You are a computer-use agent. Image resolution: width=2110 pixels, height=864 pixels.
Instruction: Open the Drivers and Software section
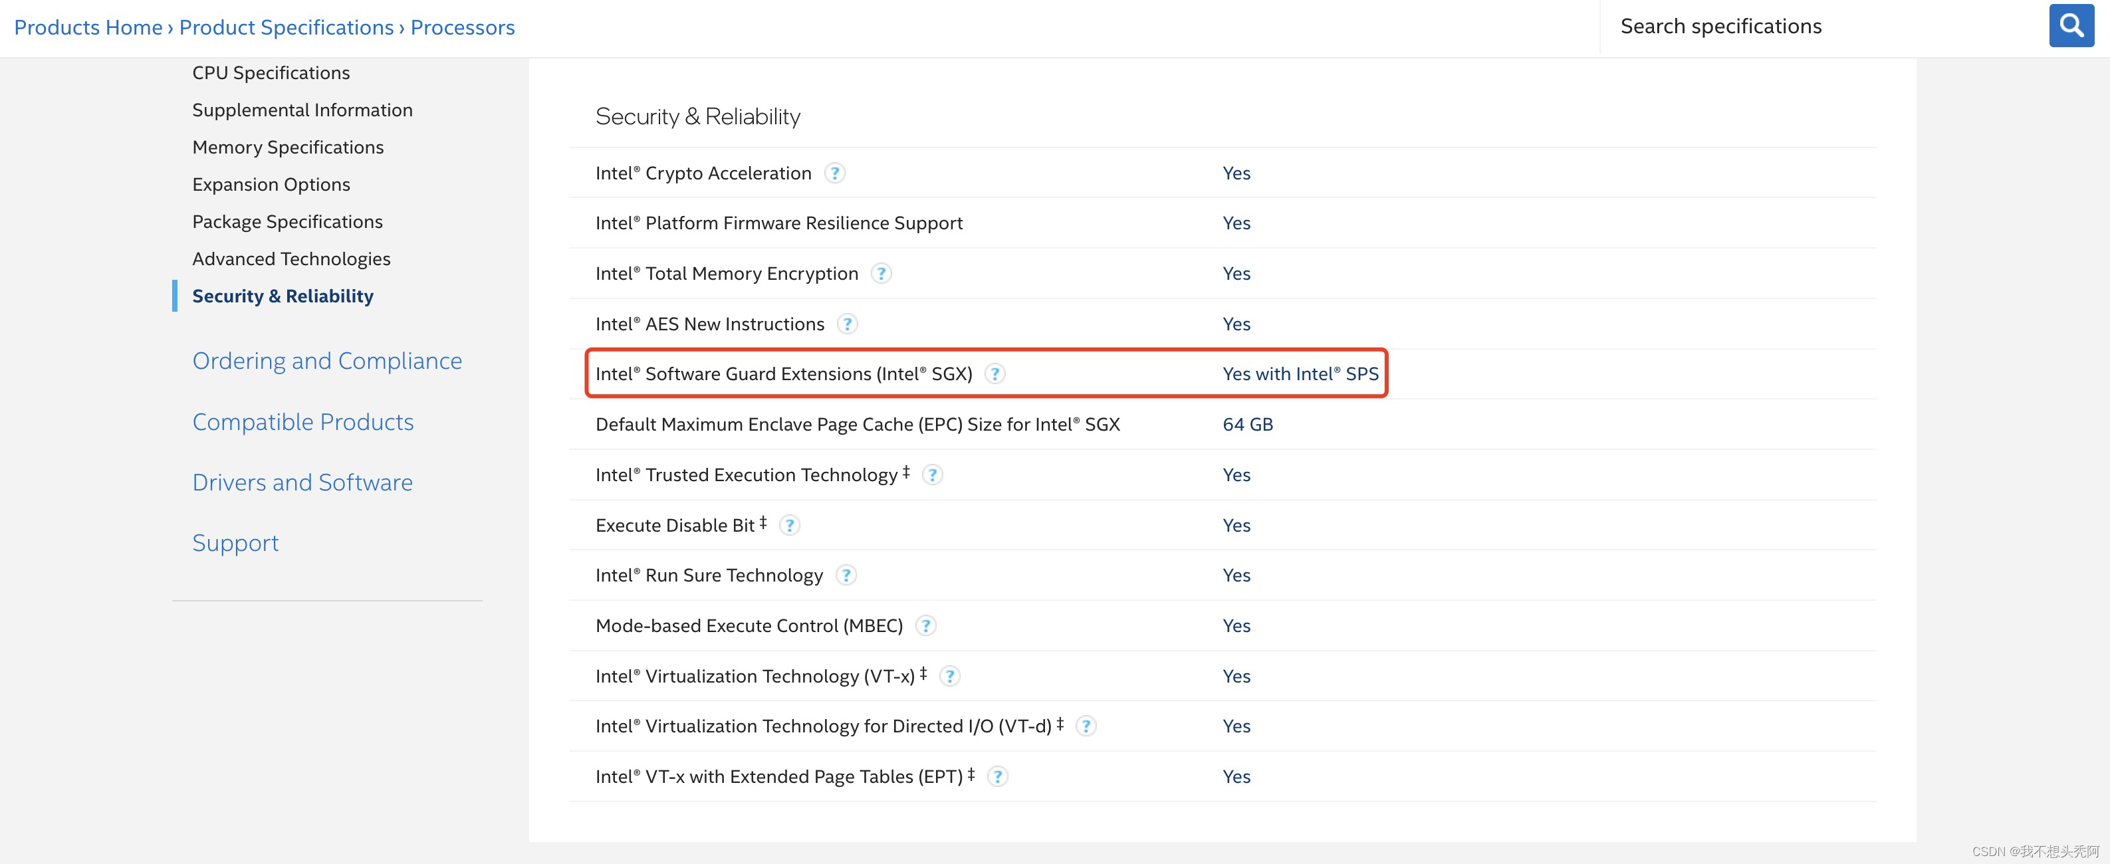pos(302,483)
